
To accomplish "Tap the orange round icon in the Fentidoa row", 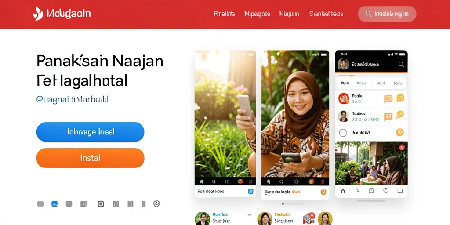I will pos(400,132).
